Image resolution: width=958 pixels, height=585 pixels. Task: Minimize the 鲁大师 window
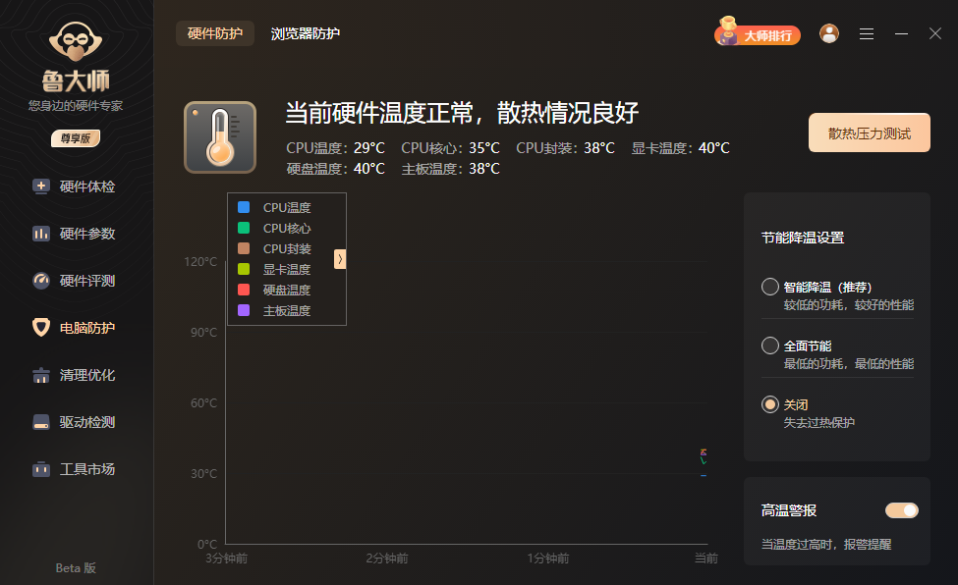click(x=901, y=34)
